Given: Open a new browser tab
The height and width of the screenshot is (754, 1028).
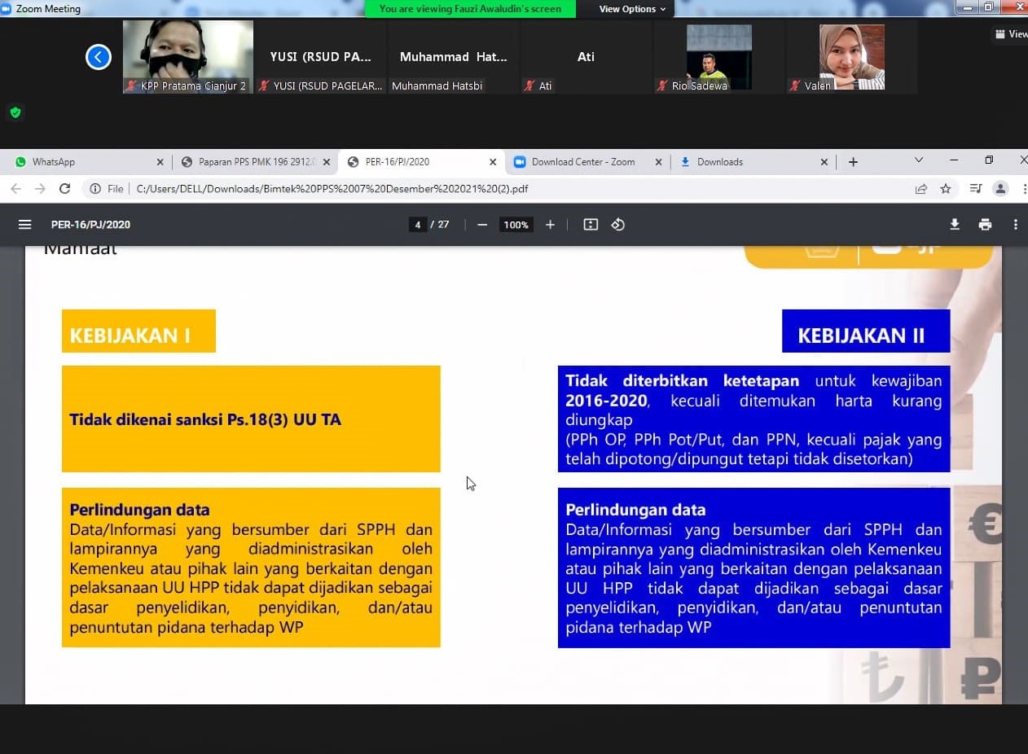Looking at the screenshot, I should pos(853,162).
